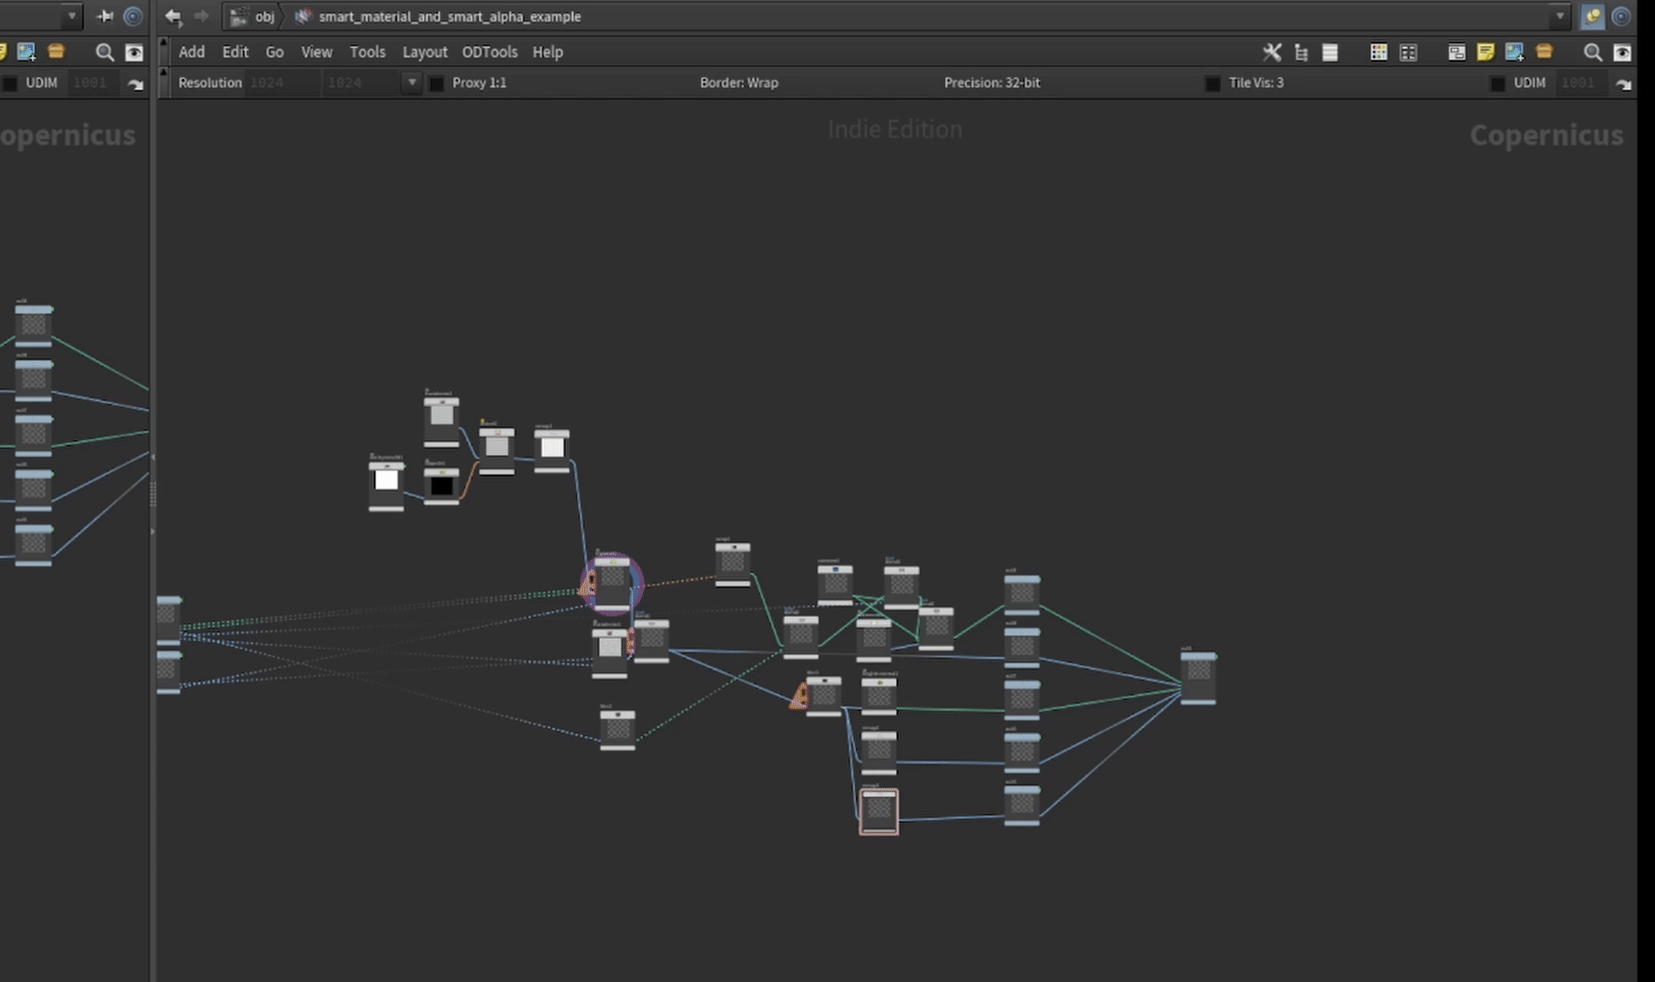Click the sticky note icon in the toolbar
1655x982 pixels.
(1486, 53)
